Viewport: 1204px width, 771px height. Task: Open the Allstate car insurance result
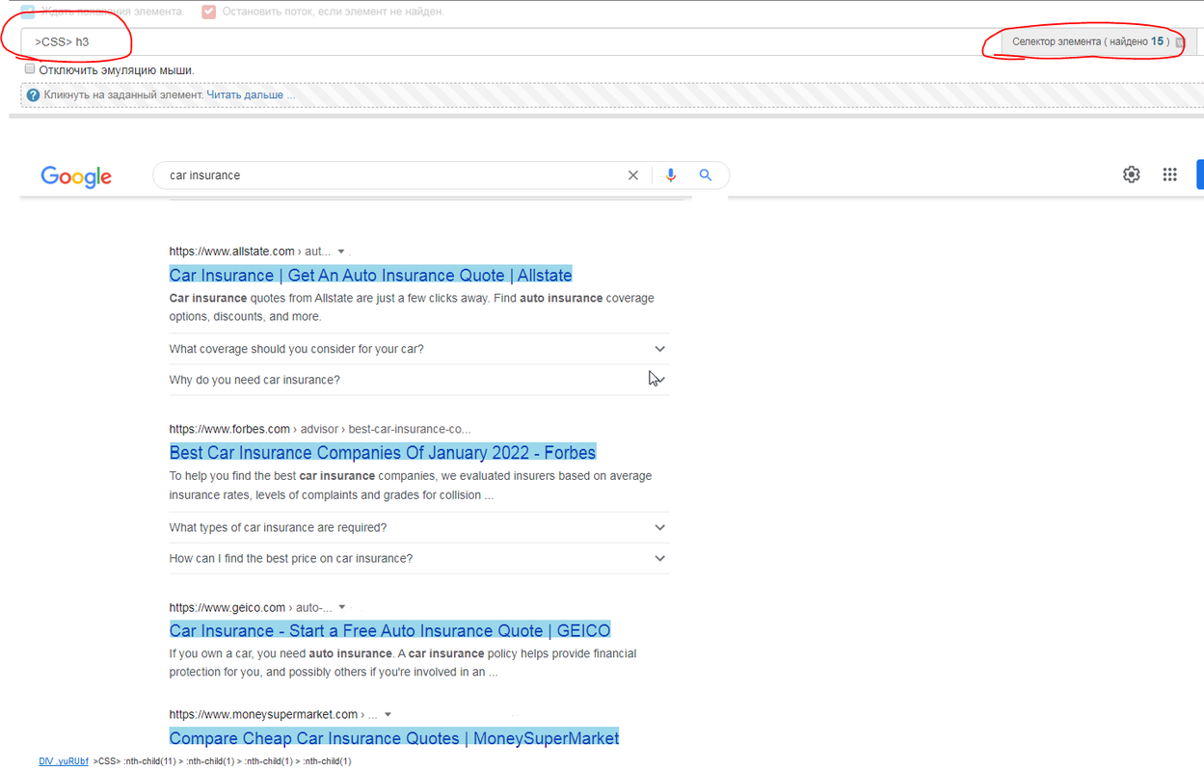coord(371,275)
